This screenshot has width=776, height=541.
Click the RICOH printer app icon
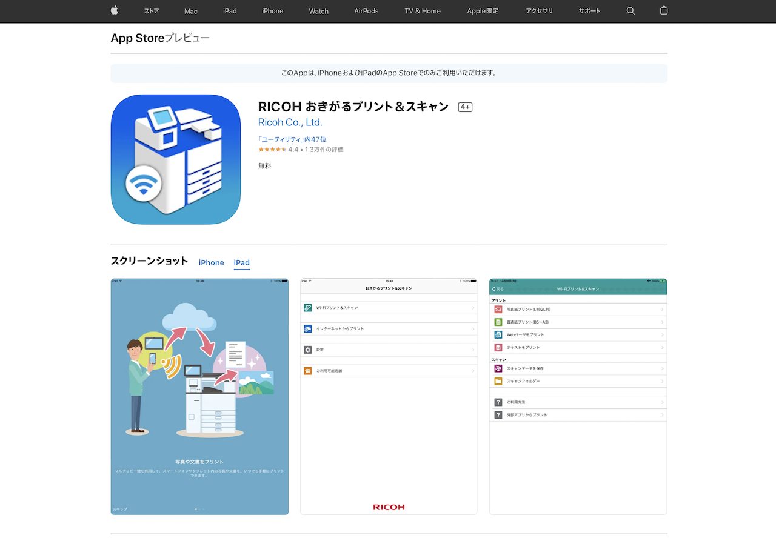tap(176, 159)
